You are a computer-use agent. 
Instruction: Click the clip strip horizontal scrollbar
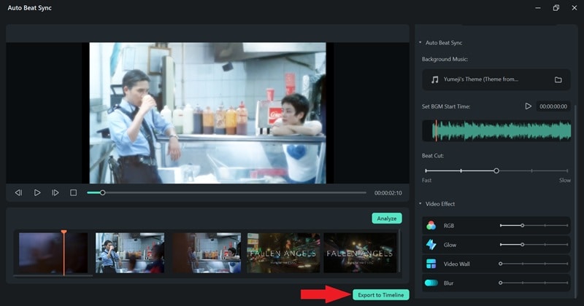53,276
